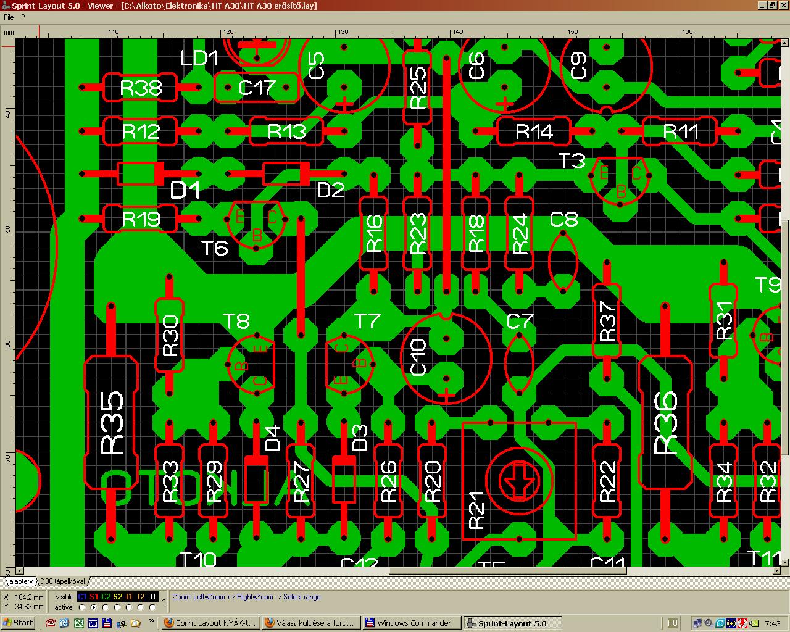Set layer S2 as active
This screenshot has width=790, height=632.
pyautogui.click(x=117, y=607)
